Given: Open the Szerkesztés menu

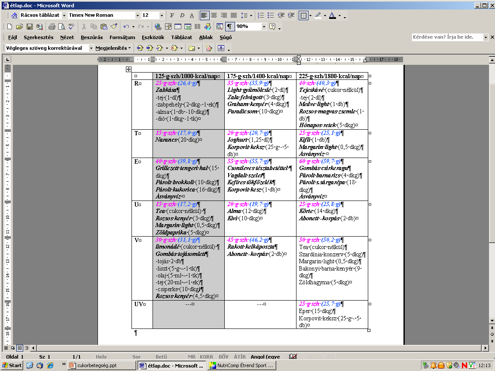Looking at the screenshot, I should (39, 37).
